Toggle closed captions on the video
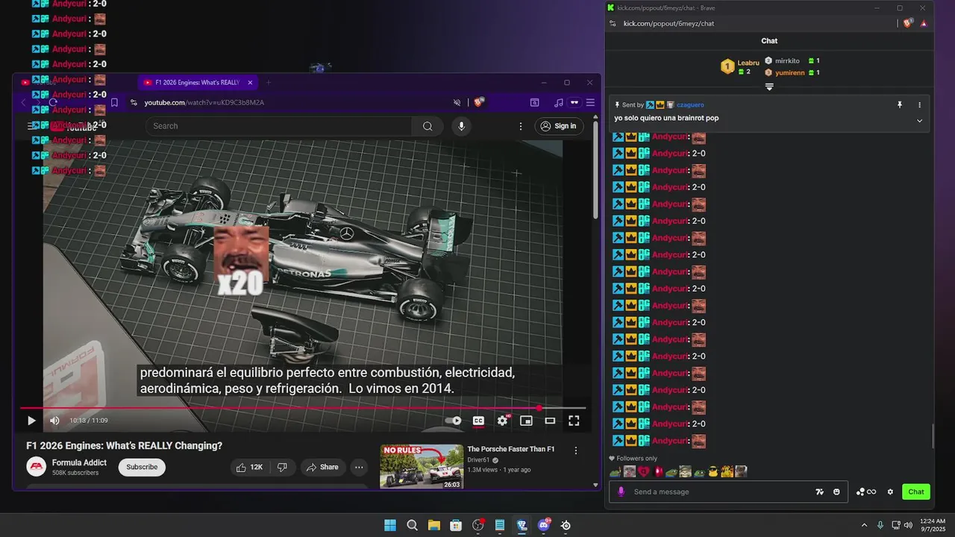Screen dimensions: 955x537 tap(478, 421)
